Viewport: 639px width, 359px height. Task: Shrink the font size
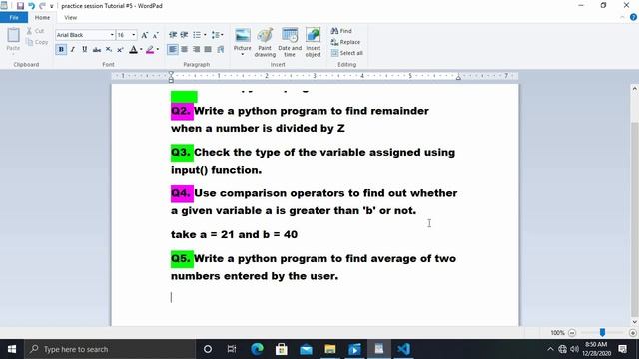pos(156,36)
